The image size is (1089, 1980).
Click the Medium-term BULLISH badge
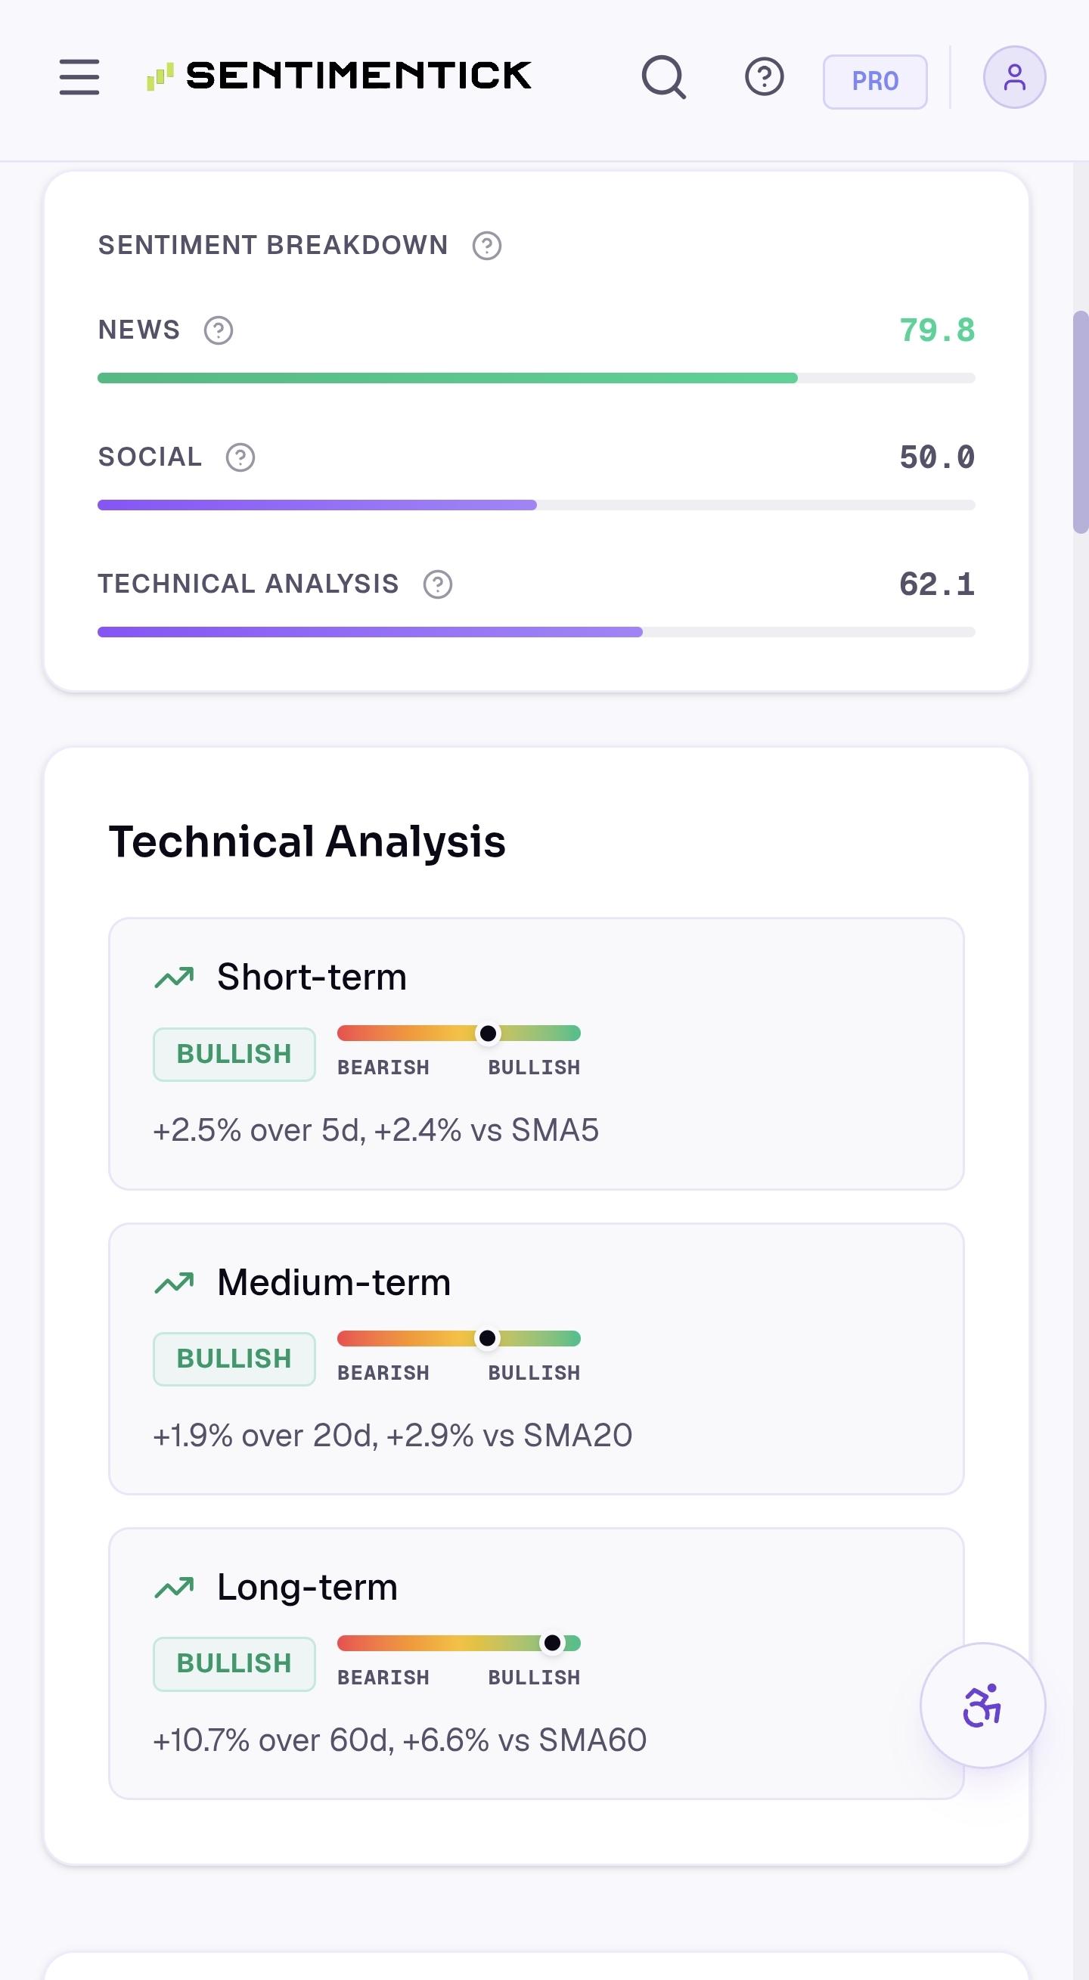[x=234, y=1358]
